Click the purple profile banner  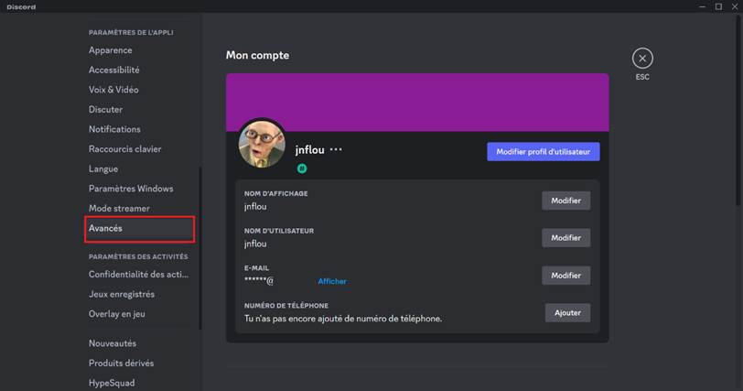click(417, 102)
